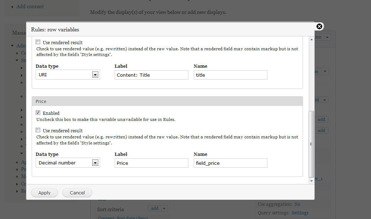Click scroll-down arrow of dialog scrollbar
Screen dimensions: 371x219
click(x=312, y=181)
